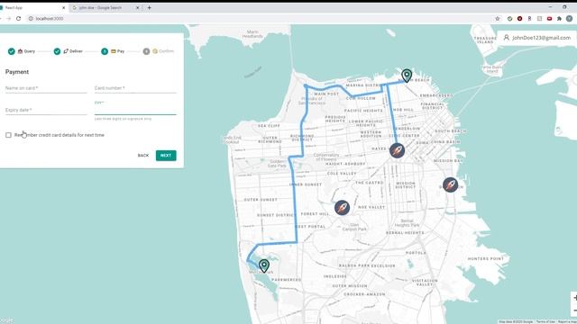Open the Chrome profile avatar
The width and height of the screenshot is (577, 324).
[569, 18]
